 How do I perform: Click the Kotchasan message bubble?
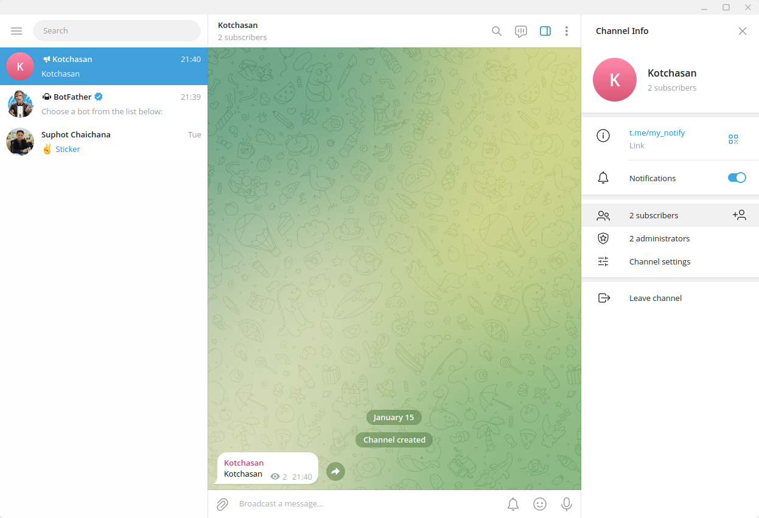[267, 468]
